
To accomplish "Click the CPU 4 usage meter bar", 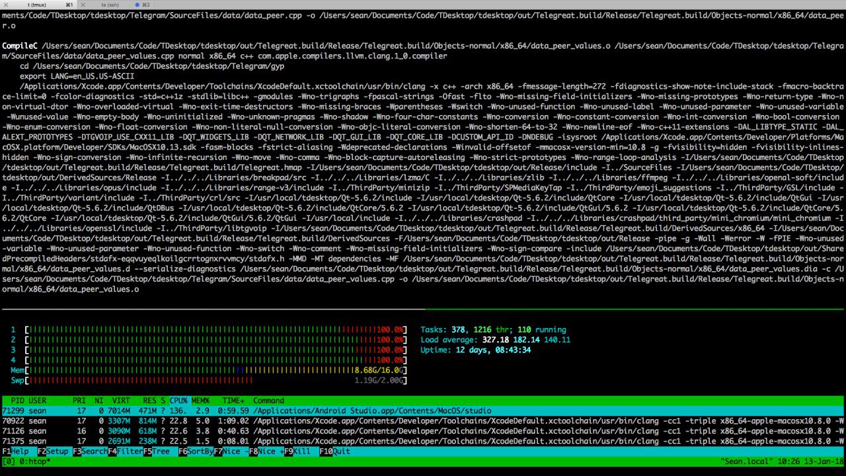I will [x=215, y=360].
